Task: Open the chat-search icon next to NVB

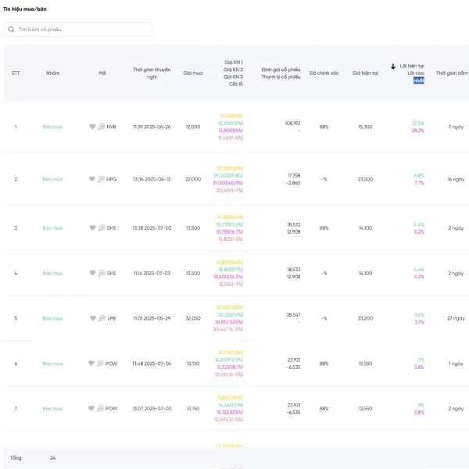Action: (x=102, y=127)
